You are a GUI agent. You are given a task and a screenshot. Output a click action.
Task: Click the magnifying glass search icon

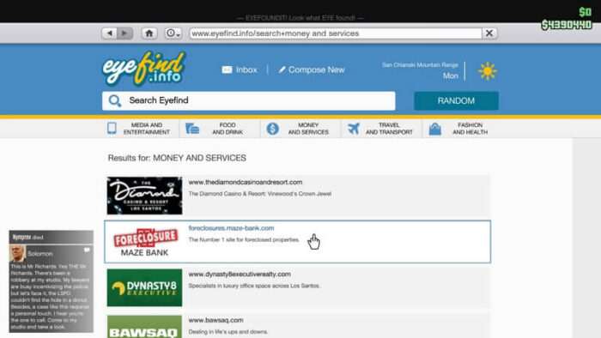tap(114, 100)
